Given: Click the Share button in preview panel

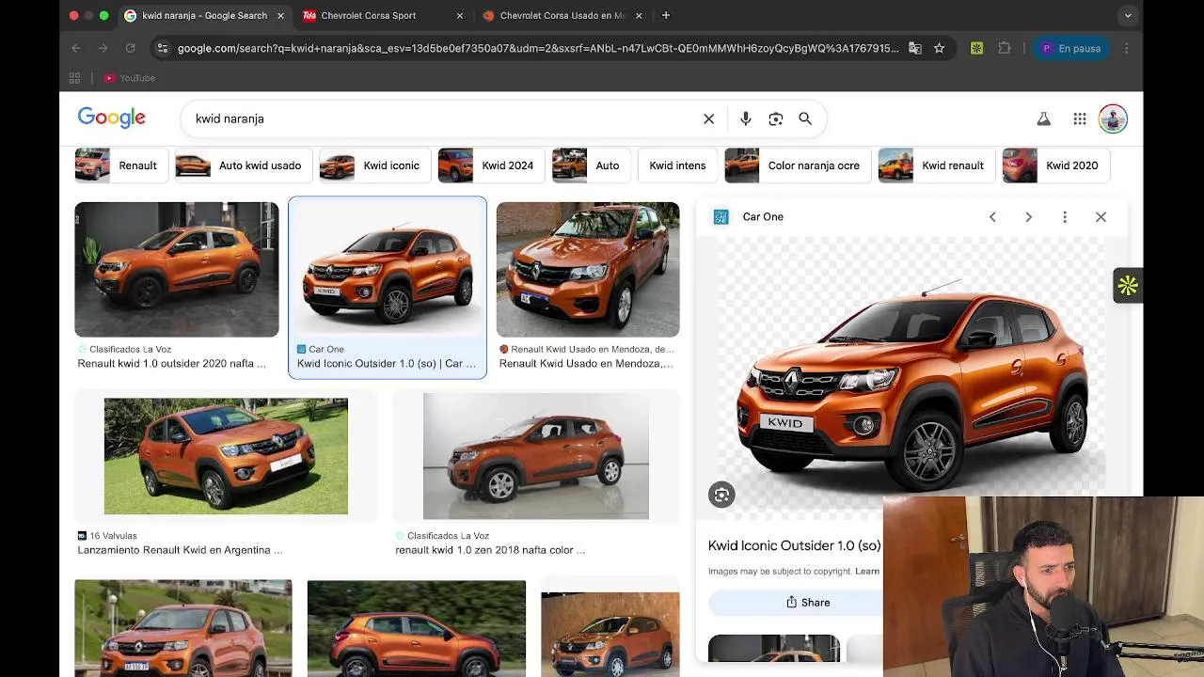Looking at the screenshot, I should [x=808, y=603].
